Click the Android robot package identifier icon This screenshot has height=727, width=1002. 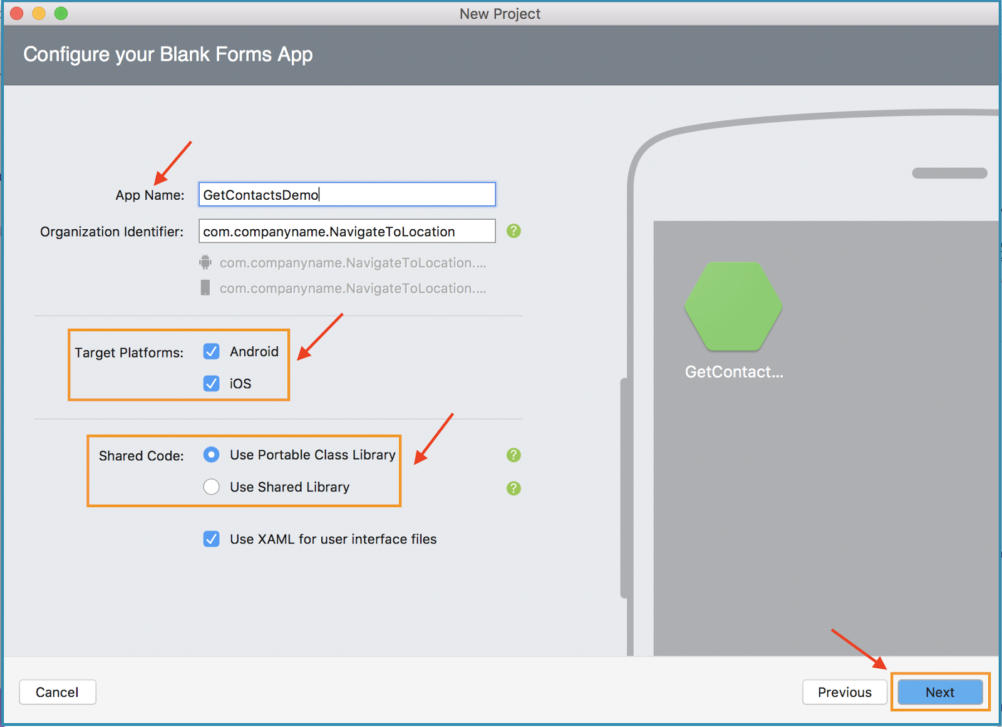[205, 262]
